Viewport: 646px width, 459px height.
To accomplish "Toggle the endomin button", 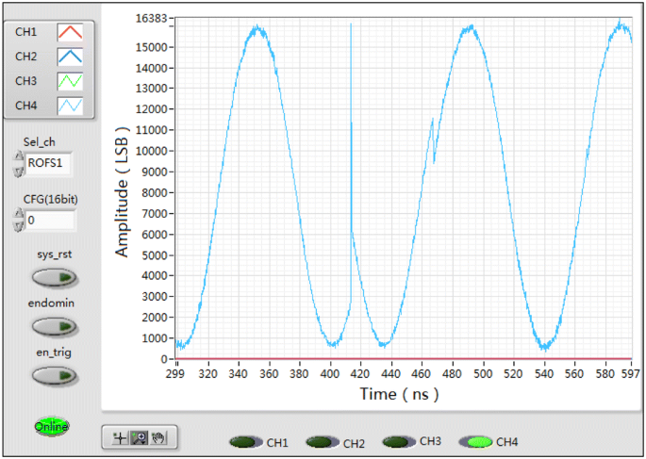I will (55, 326).
